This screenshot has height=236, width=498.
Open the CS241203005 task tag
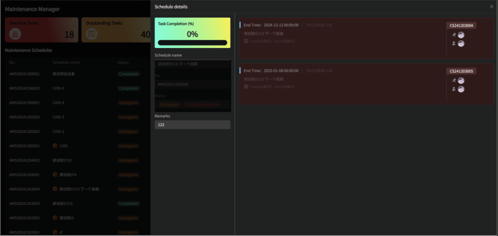[461, 71]
